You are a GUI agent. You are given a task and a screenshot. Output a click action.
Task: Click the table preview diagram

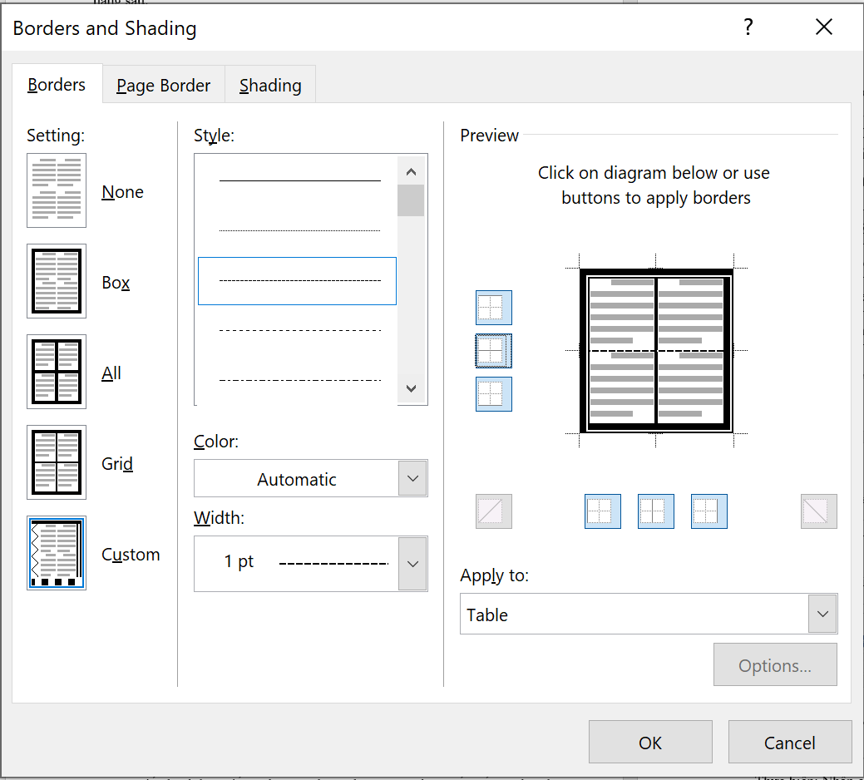(x=656, y=350)
